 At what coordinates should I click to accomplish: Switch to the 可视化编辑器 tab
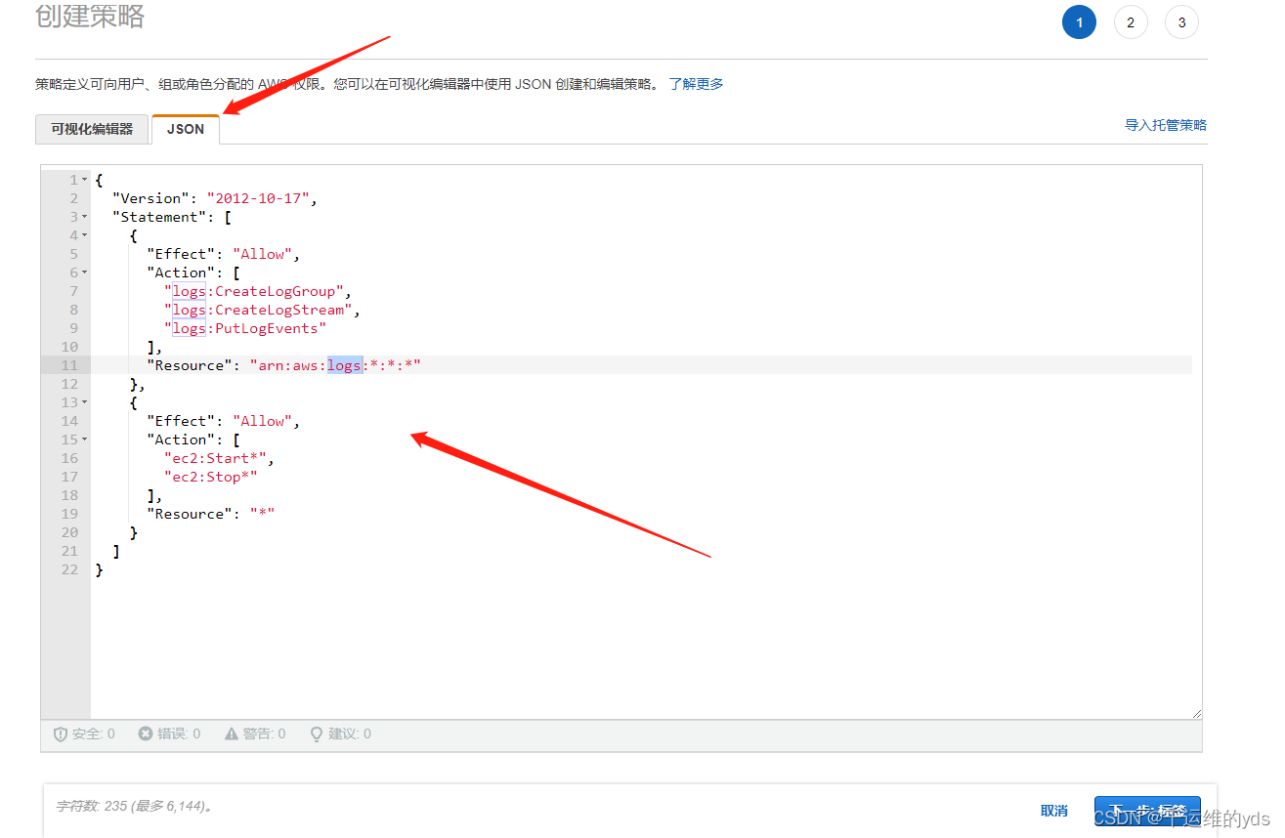click(91, 128)
